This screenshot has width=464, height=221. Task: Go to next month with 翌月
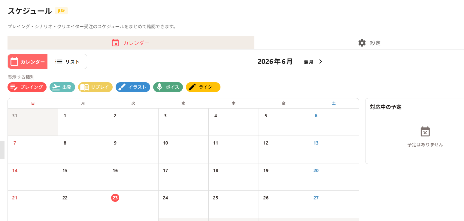(313, 62)
